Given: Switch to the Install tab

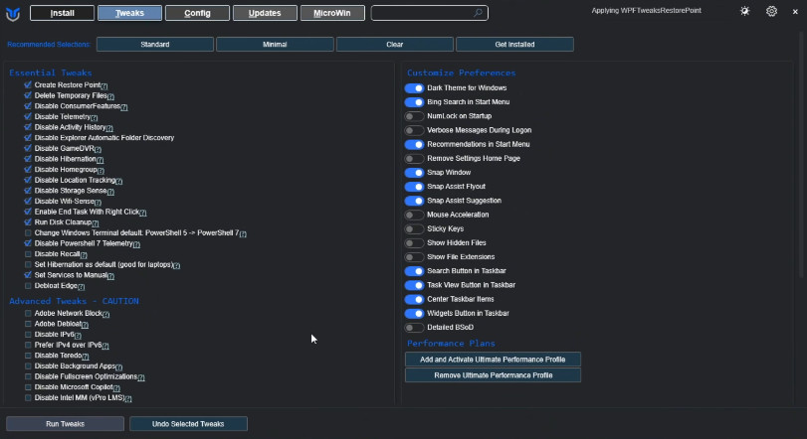Looking at the screenshot, I should coord(63,13).
